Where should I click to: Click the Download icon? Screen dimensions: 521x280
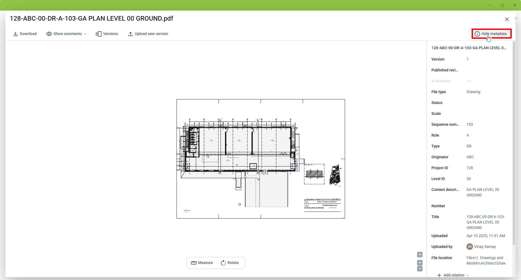click(x=15, y=34)
